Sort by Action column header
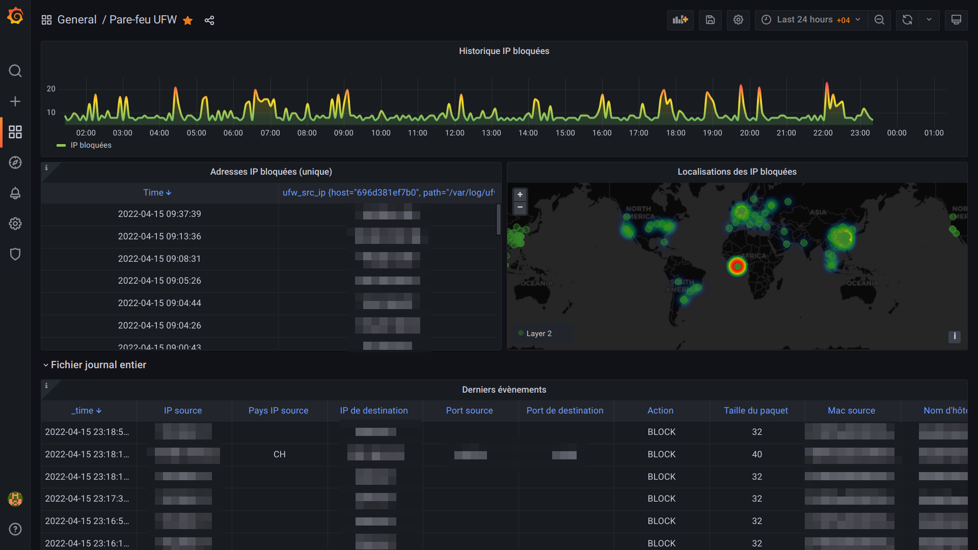Screen dimensions: 978x550 pos(660,410)
